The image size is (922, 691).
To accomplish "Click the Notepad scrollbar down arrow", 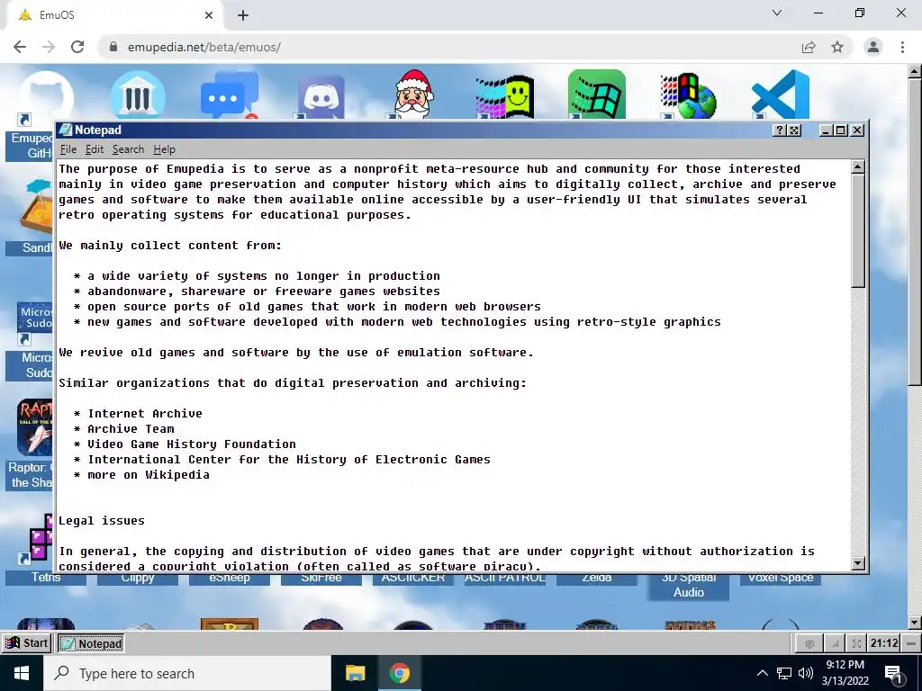I will click(x=858, y=563).
